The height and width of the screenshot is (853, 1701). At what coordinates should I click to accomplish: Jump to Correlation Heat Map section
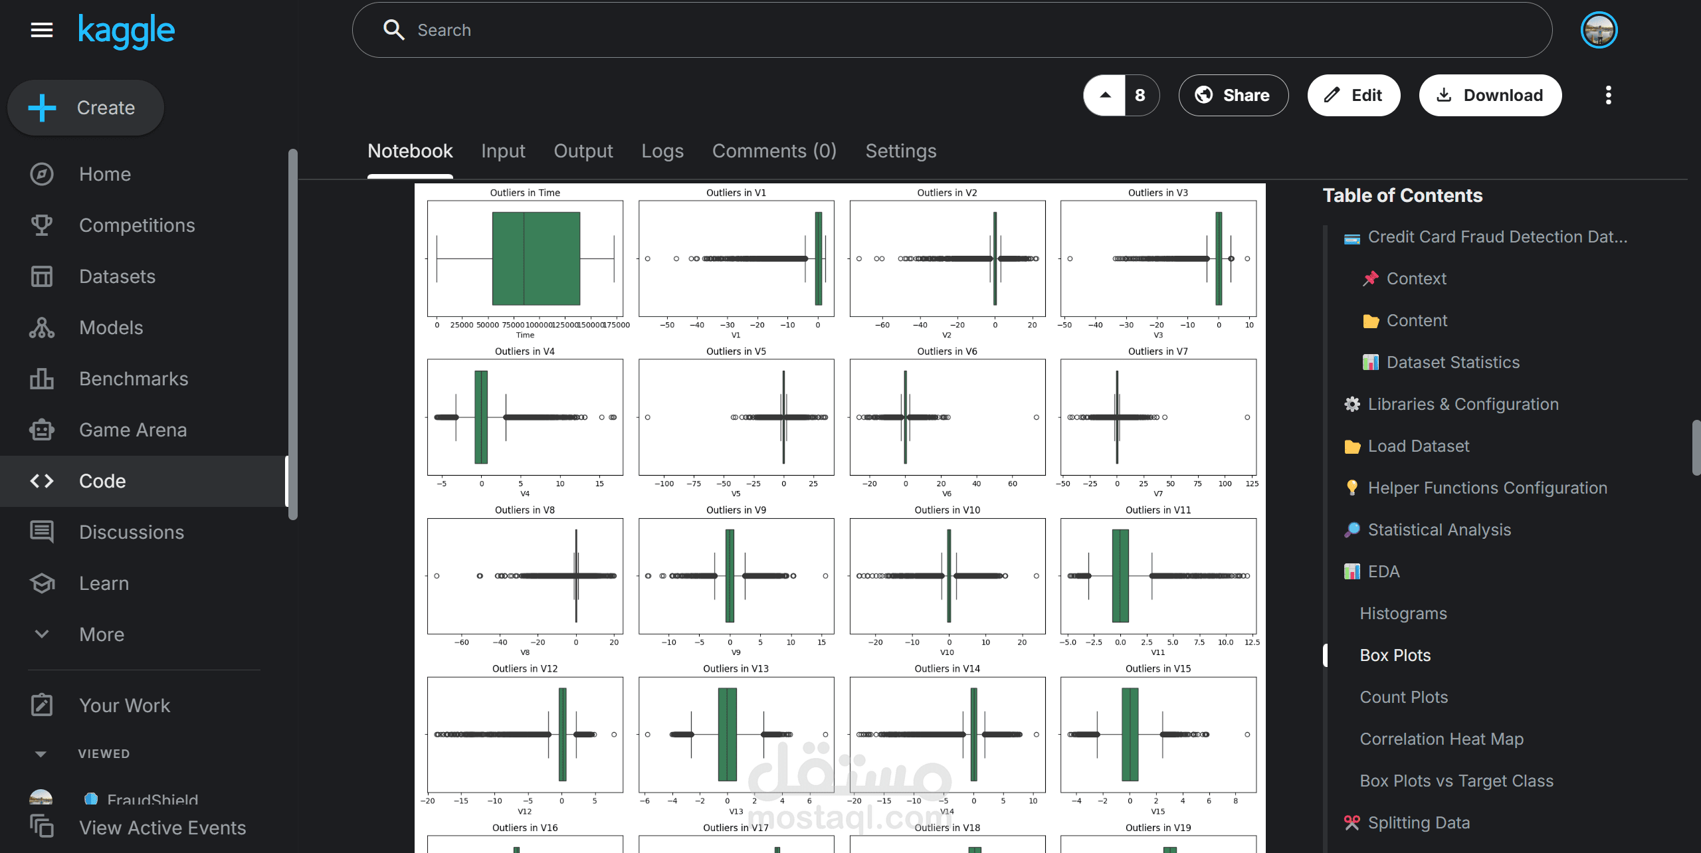coord(1441,739)
